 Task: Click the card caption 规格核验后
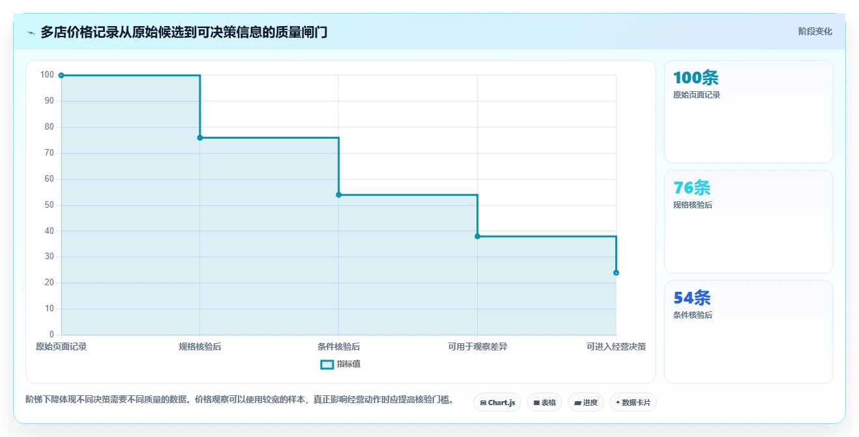click(x=693, y=205)
